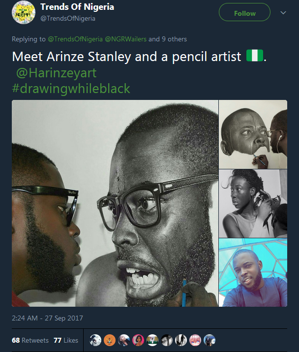
Task: View the 68 Retweets list
Action: 30,340
